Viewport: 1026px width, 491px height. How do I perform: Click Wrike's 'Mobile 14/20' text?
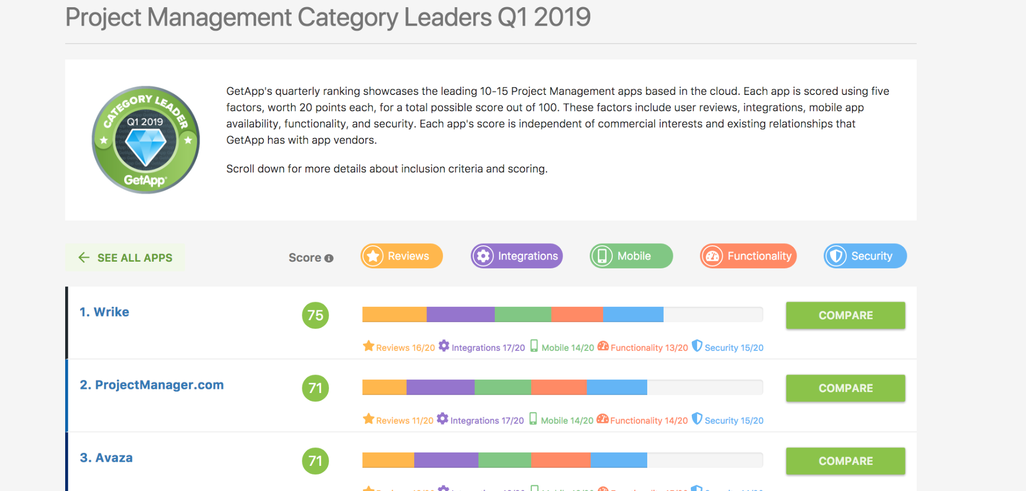(x=568, y=348)
